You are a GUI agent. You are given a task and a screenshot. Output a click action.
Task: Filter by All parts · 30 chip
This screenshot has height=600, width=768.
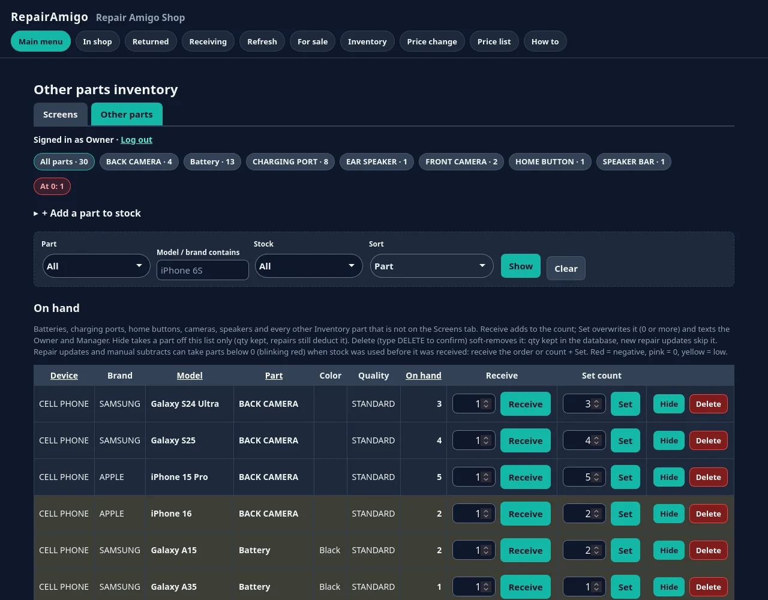point(64,161)
